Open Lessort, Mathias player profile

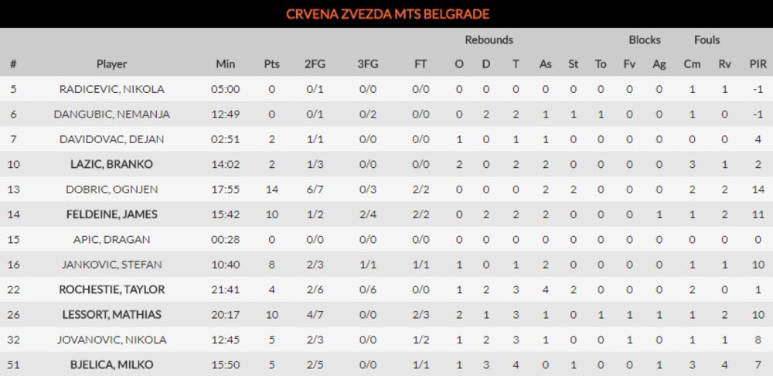point(112,315)
